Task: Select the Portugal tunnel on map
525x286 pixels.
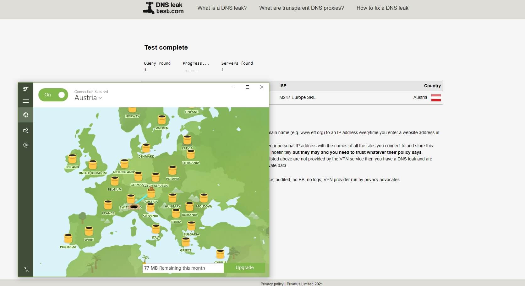Action: click(x=68, y=238)
